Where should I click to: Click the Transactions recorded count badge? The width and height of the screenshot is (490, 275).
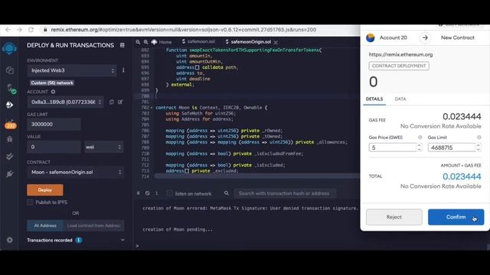[79, 240]
